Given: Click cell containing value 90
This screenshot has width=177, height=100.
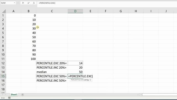Looking at the screenshot, I should point(28,54).
